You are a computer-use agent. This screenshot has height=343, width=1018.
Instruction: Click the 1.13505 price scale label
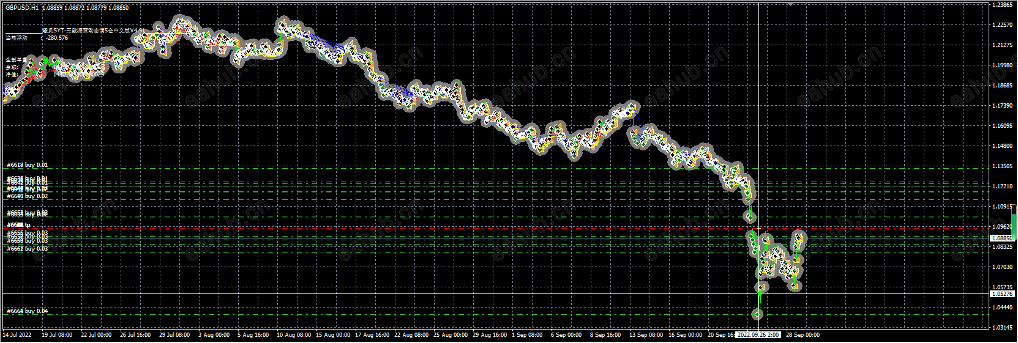[x=1002, y=166]
